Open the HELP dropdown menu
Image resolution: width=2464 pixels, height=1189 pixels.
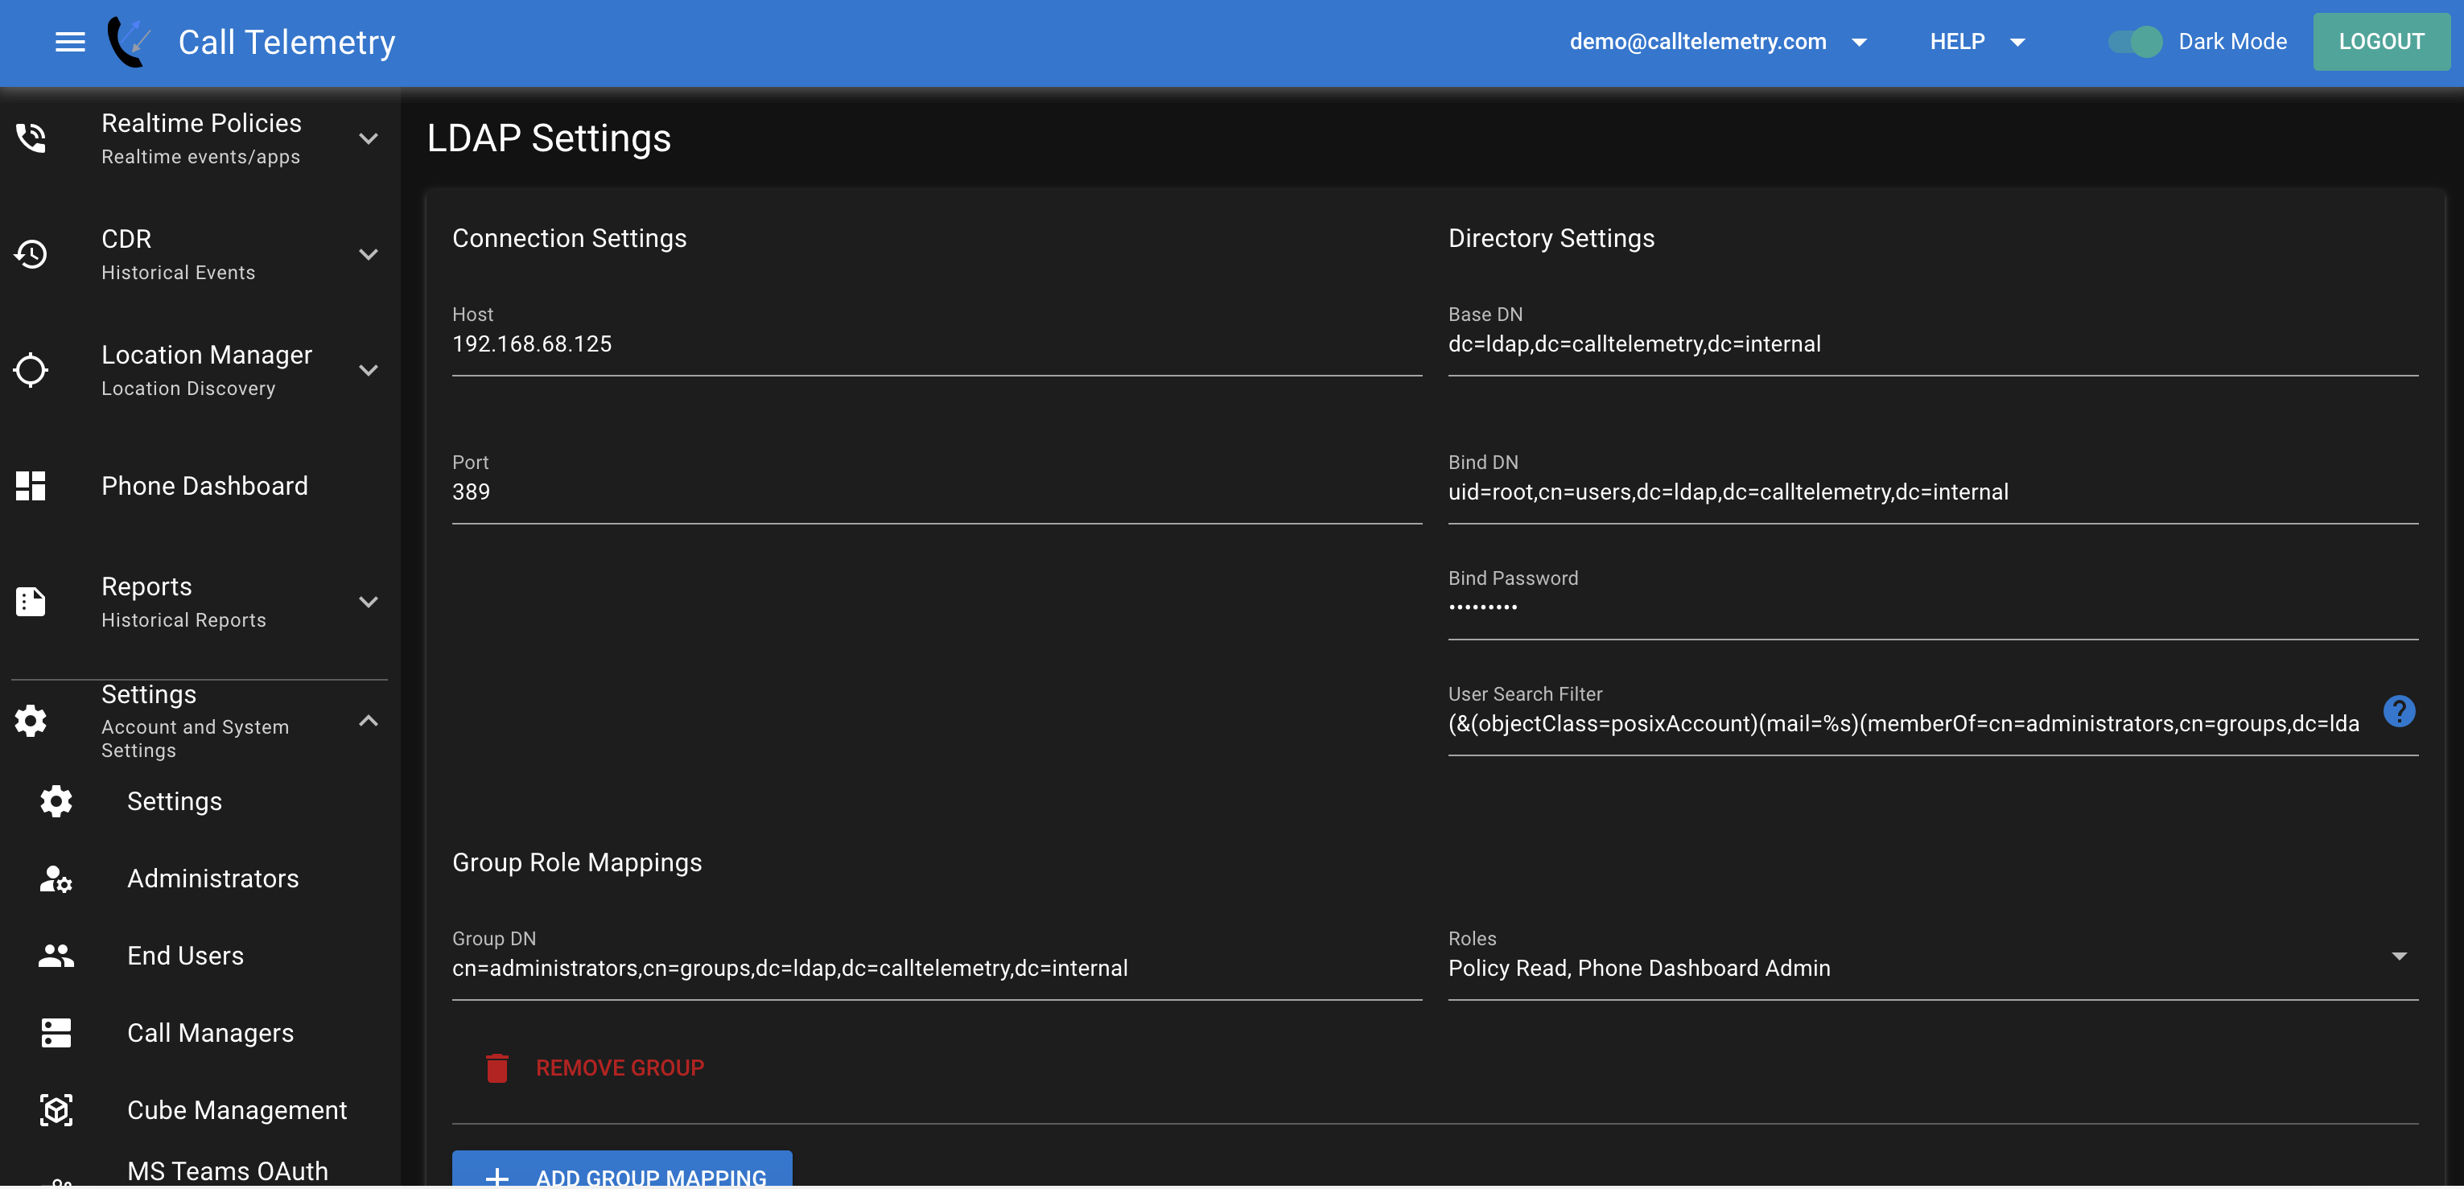tap(1977, 42)
